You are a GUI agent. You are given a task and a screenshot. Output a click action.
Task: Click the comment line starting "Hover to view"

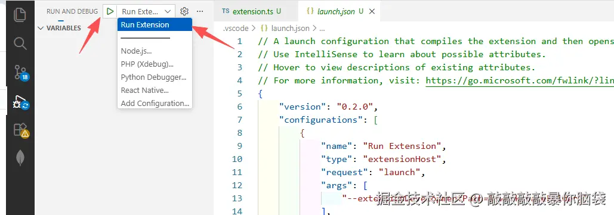click(397, 67)
